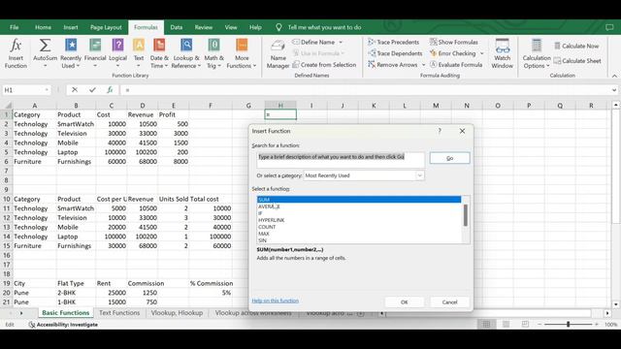Open the Comments icon in title area
The image size is (621, 349).
click(609, 27)
